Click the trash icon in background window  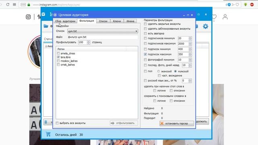pyautogui.click(x=46, y=122)
